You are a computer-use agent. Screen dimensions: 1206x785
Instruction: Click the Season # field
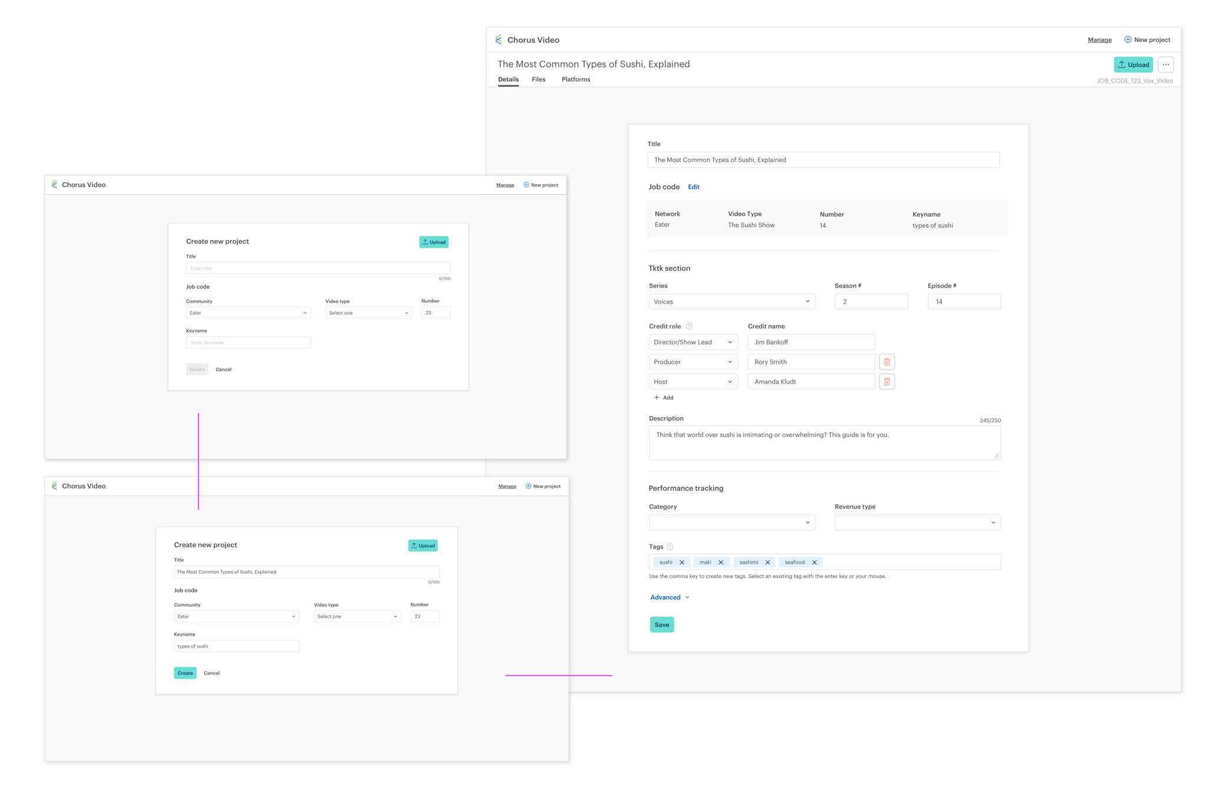click(x=871, y=302)
